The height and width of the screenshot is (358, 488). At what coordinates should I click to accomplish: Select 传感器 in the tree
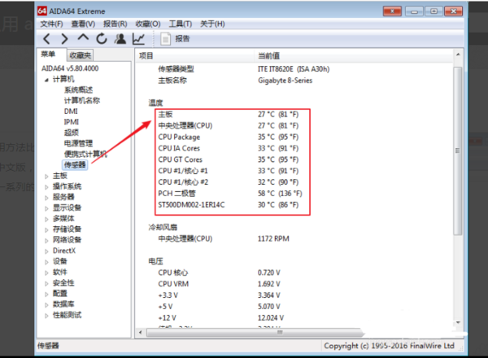[75, 164]
